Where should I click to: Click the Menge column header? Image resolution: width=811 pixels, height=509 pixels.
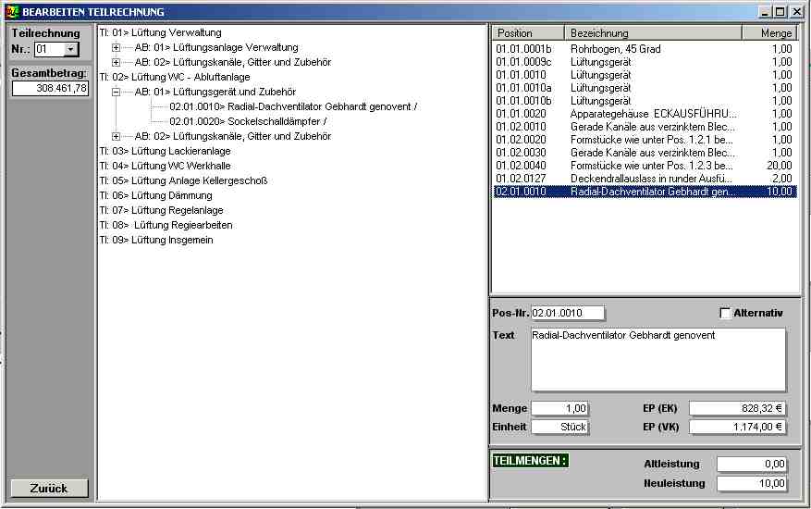[769, 32]
